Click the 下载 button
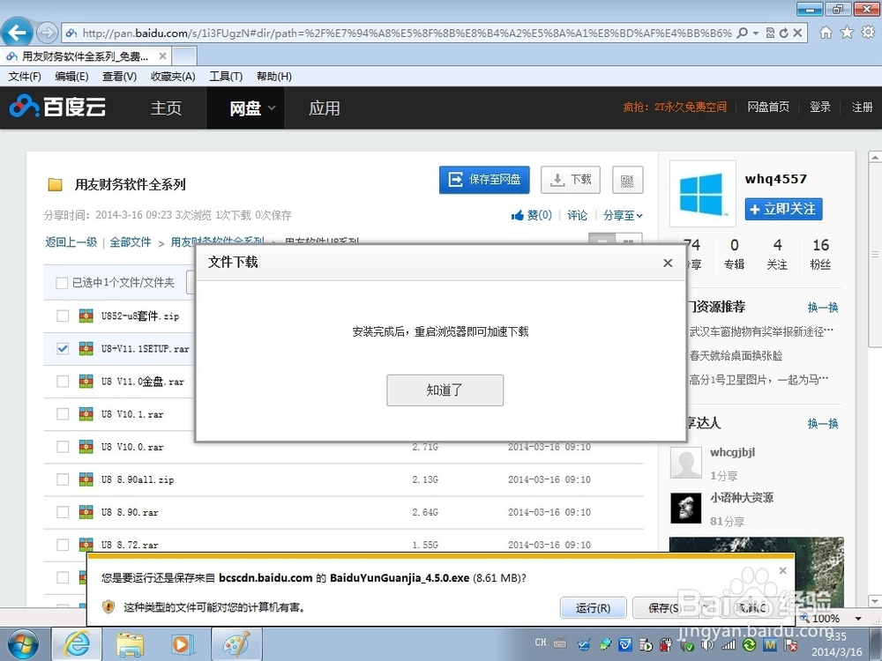 pyautogui.click(x=571, y=180)
